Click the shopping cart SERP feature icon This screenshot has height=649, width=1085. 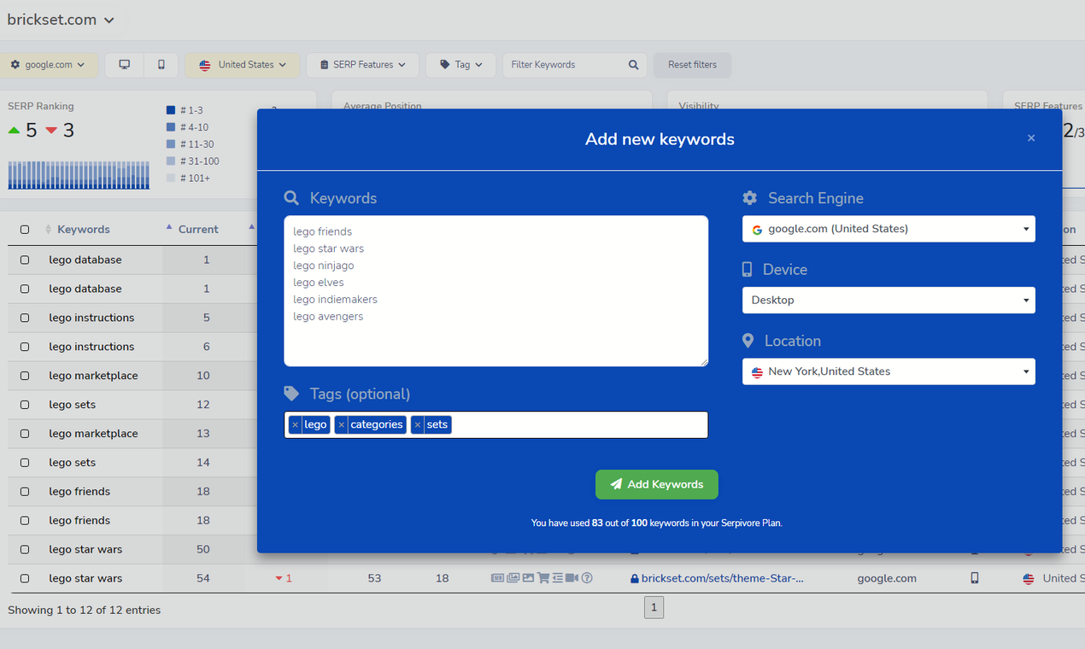(543, 578)
